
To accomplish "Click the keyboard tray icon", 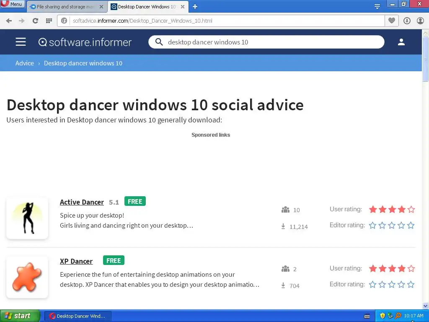I will point(367,316).
